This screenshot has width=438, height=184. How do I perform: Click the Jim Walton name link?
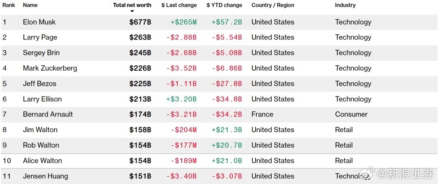click(x=40, y=130)
